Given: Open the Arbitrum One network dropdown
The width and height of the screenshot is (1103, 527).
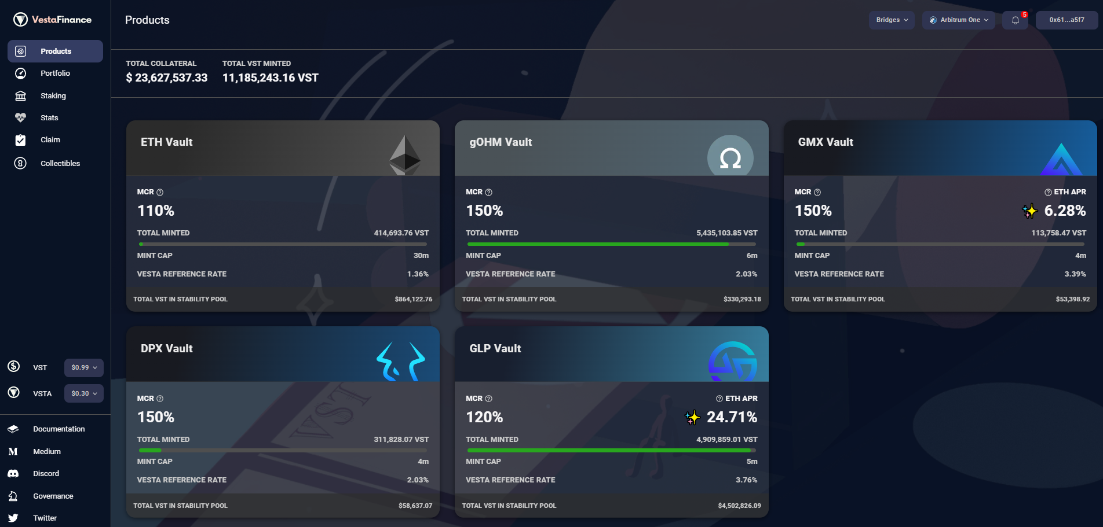Looking at the screenshot, I should click(959, 20).
